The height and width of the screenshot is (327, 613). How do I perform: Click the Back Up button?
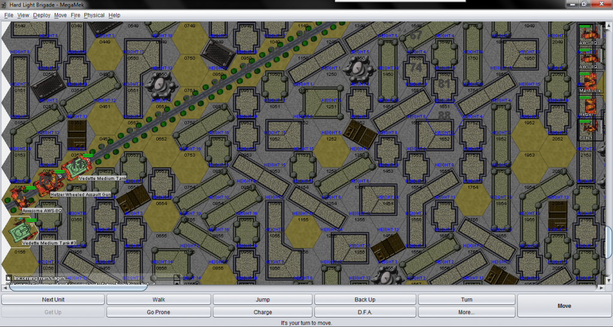[x=365, y=300]
